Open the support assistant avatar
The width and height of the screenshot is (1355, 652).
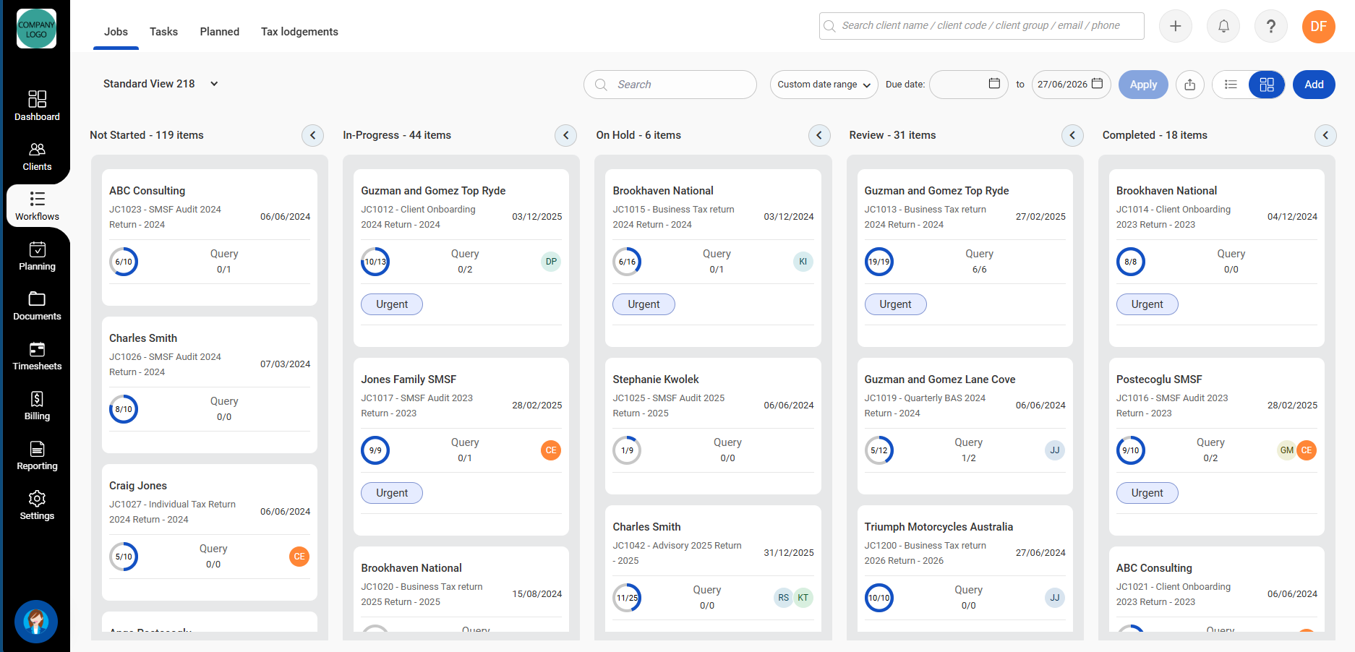(36, 622)
